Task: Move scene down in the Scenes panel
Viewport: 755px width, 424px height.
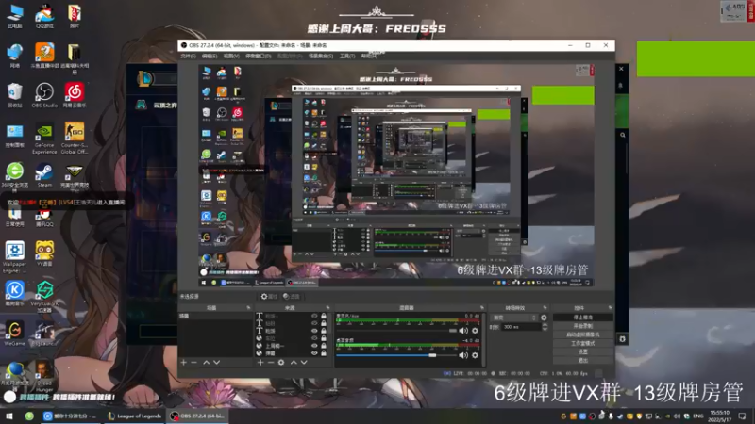Action: point(217,363)
